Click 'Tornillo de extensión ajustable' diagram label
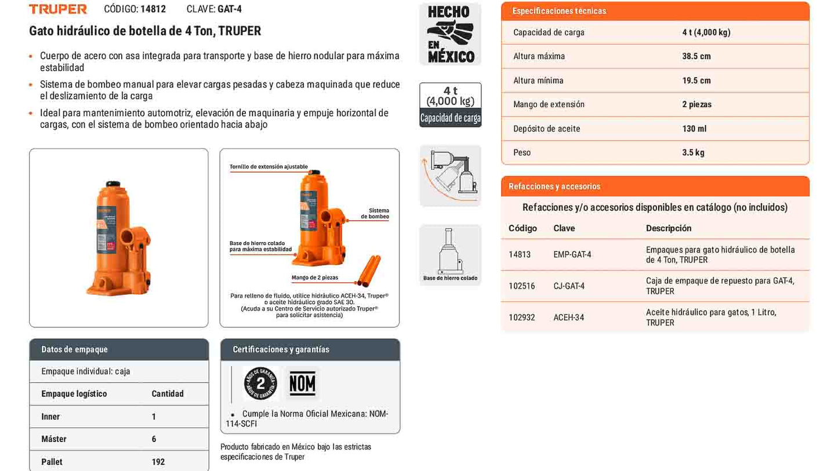 tap(269, 167)
